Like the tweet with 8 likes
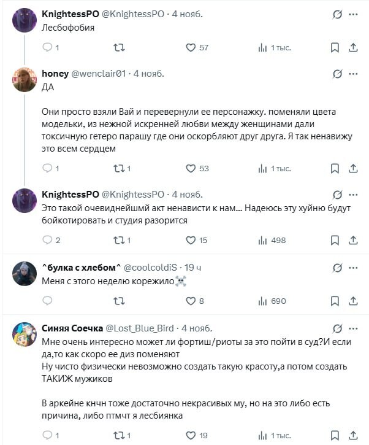Viewport: 369px width, 445px height. pyautogui.click(x=195, y=301)
